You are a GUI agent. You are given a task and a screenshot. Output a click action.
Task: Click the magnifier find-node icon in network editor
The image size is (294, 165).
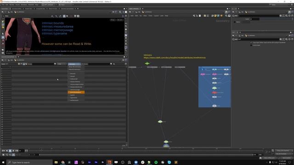point(226,16)
